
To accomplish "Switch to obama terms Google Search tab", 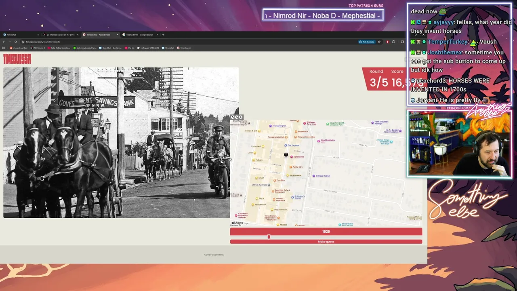I will pos(140,35).
